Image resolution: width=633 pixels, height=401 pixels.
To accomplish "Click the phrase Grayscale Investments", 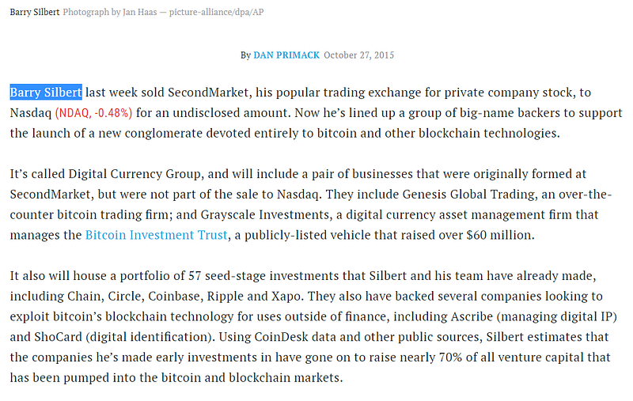I will (267, 214).
